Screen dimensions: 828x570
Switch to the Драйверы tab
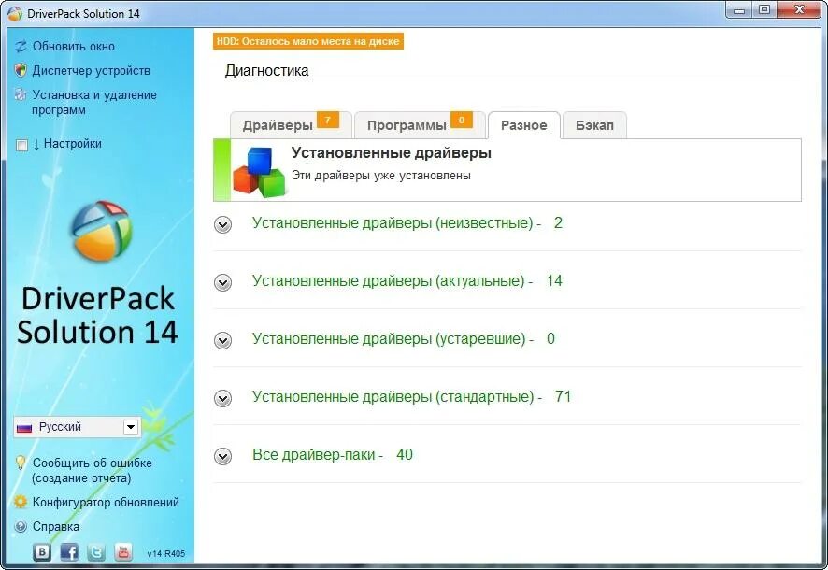point(291,125)
